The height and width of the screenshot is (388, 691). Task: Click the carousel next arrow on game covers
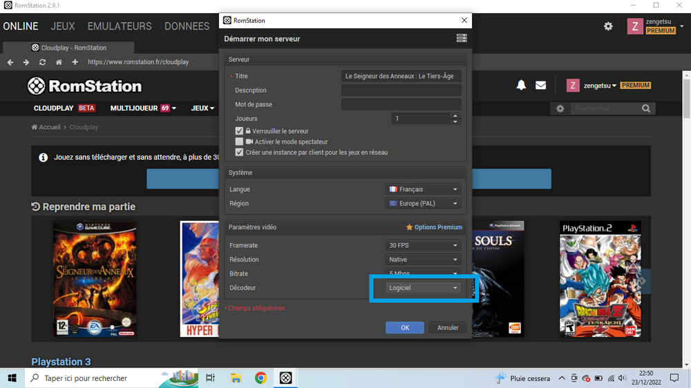[x=643, y=280]
